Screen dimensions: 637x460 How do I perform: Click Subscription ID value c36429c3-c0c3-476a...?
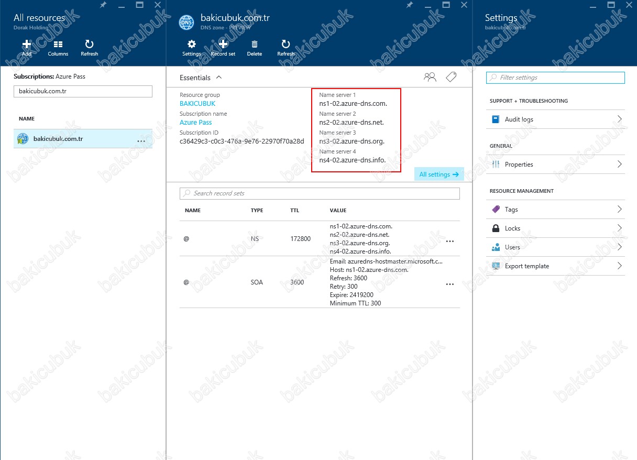coord(241,141)
